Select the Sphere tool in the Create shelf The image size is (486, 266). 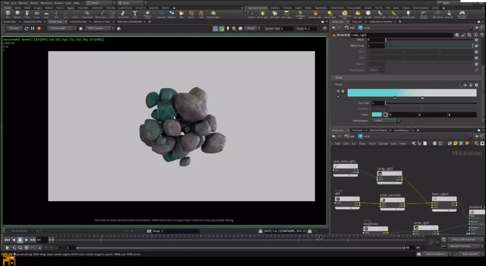point(18,14)
